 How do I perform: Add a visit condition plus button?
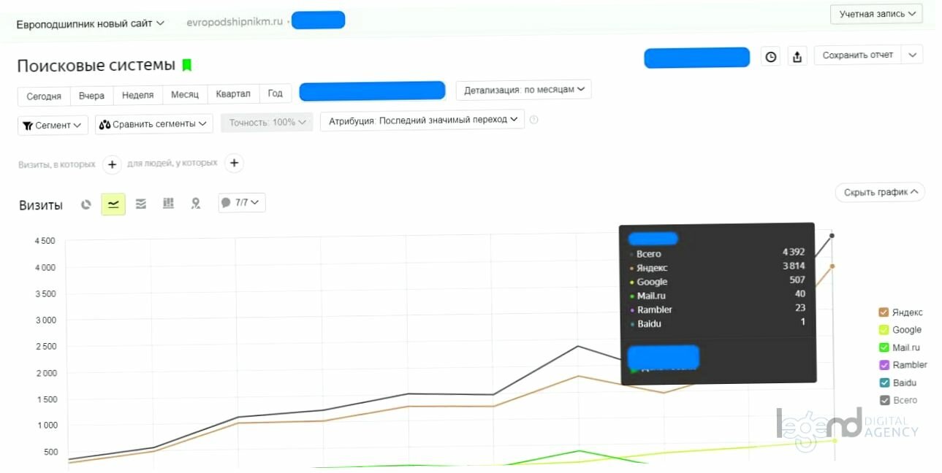[x=112, y=164]
